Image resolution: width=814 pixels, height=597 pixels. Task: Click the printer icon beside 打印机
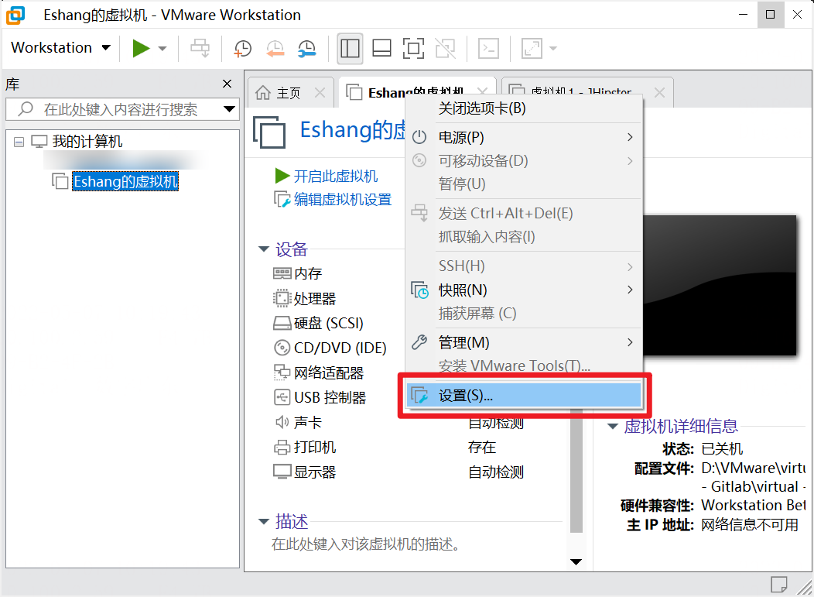282,448
